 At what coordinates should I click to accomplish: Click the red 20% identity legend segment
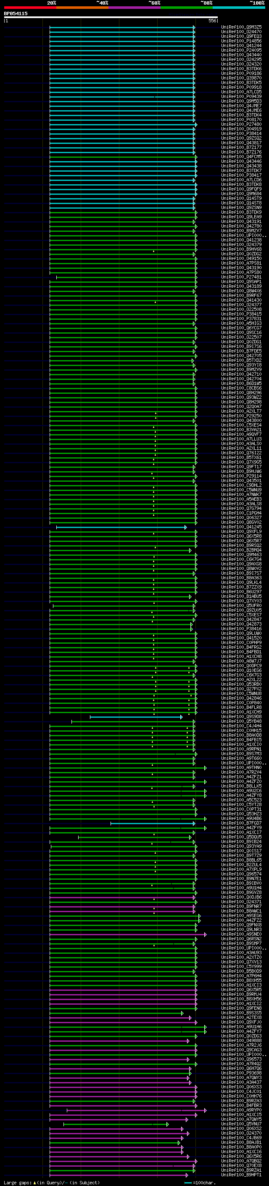(30, 8)
